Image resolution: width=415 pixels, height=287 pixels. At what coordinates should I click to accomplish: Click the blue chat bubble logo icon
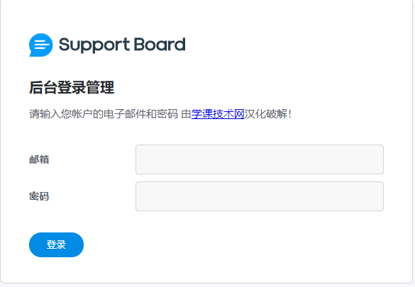pyautogui.click(x=40, y=45)
